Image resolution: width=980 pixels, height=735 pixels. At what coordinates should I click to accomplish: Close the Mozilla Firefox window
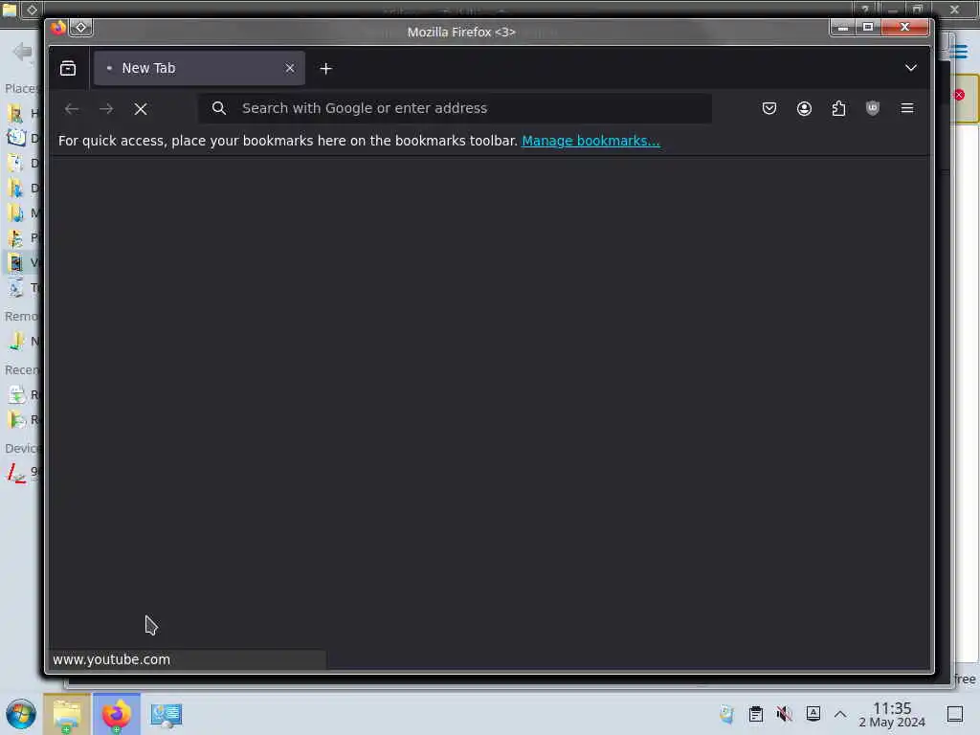point(904,27)
